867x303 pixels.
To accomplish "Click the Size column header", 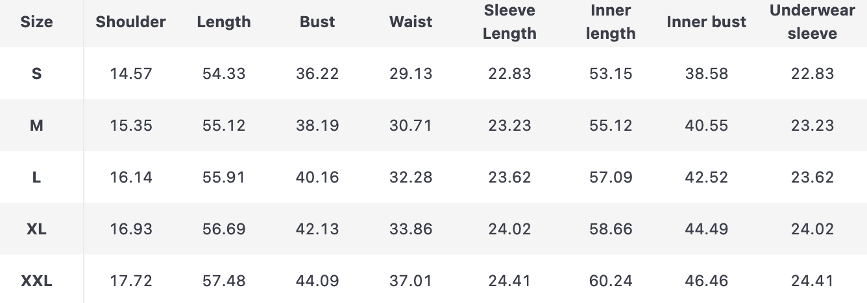I will pos(37,22).
